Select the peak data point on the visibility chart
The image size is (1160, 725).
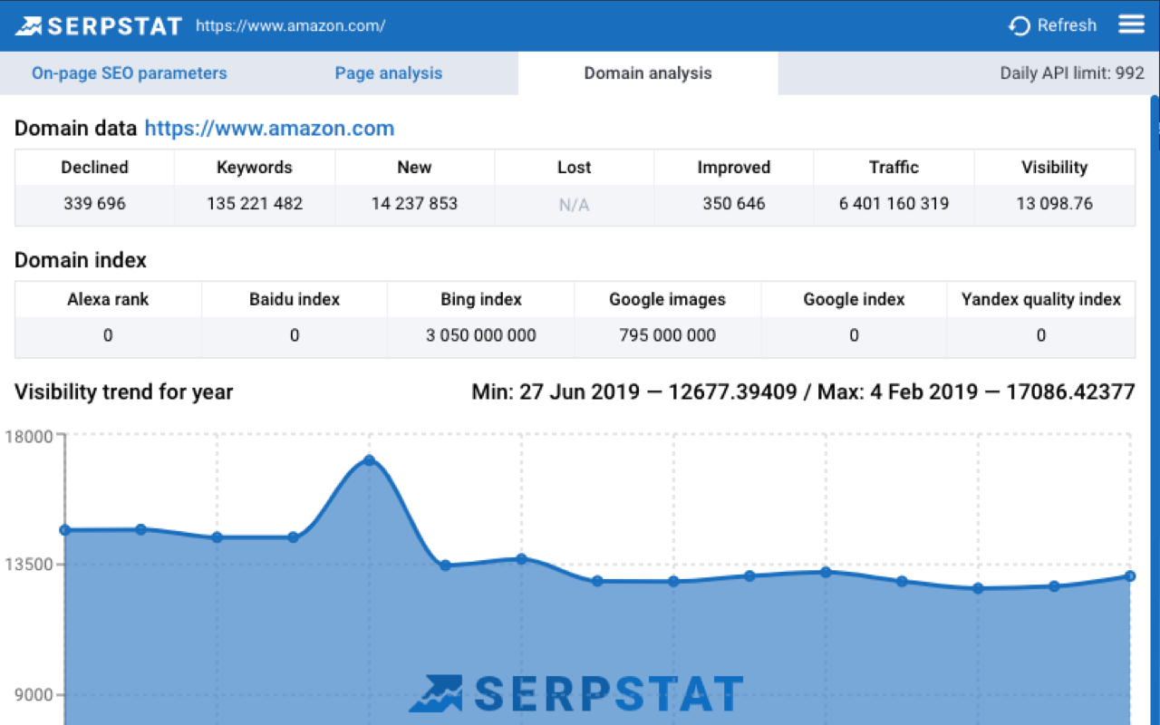point(369,461)
